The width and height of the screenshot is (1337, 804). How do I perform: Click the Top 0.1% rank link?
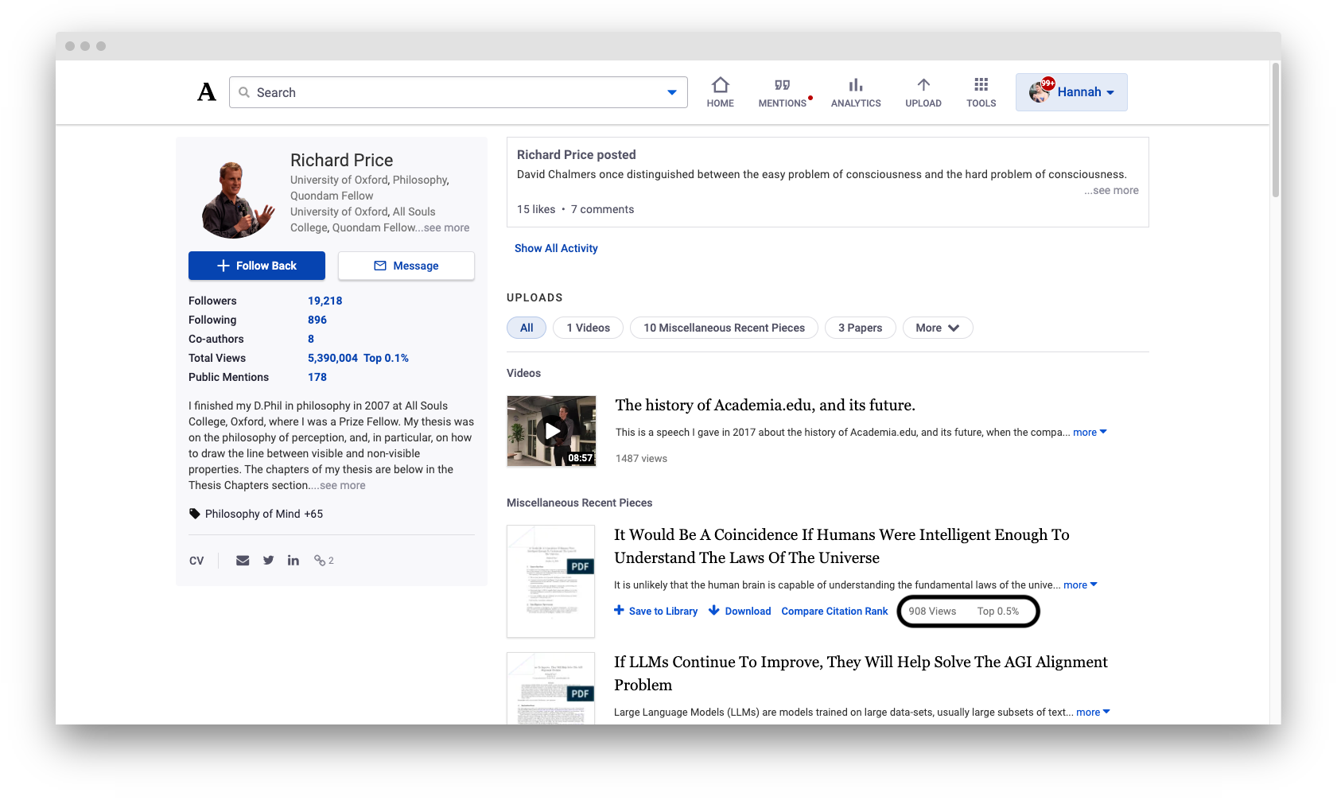(x=386, y=358)
